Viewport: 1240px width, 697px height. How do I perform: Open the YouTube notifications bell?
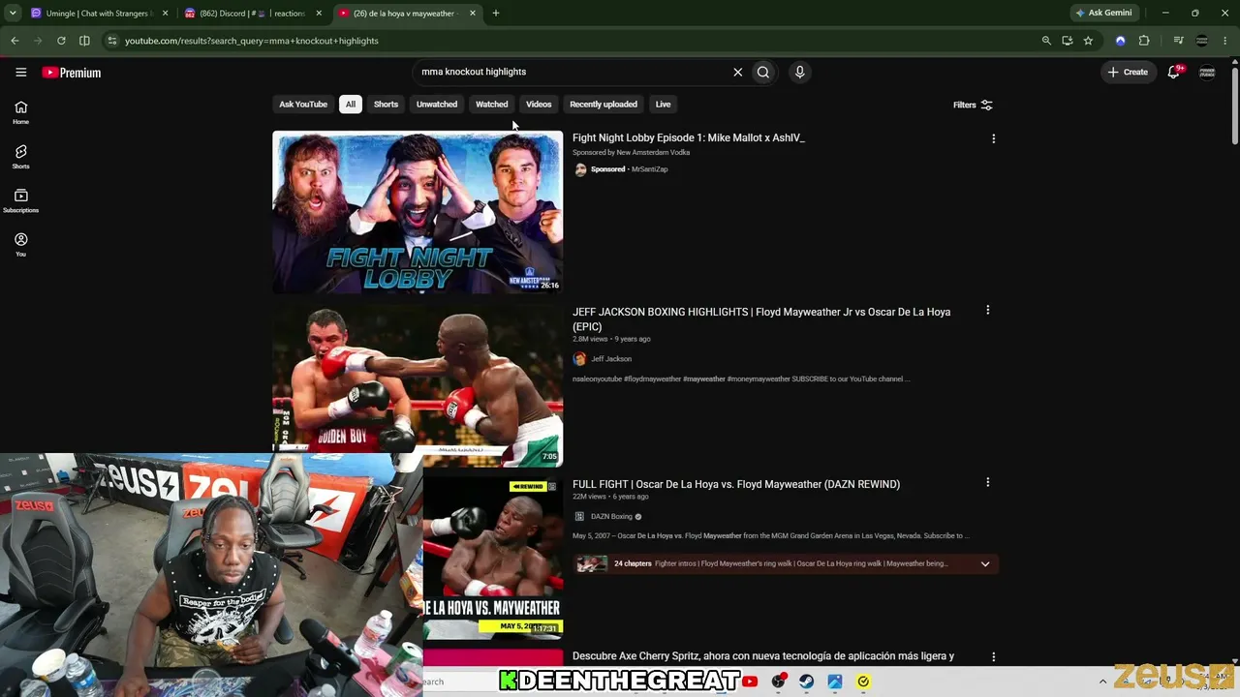[1174, 72]
